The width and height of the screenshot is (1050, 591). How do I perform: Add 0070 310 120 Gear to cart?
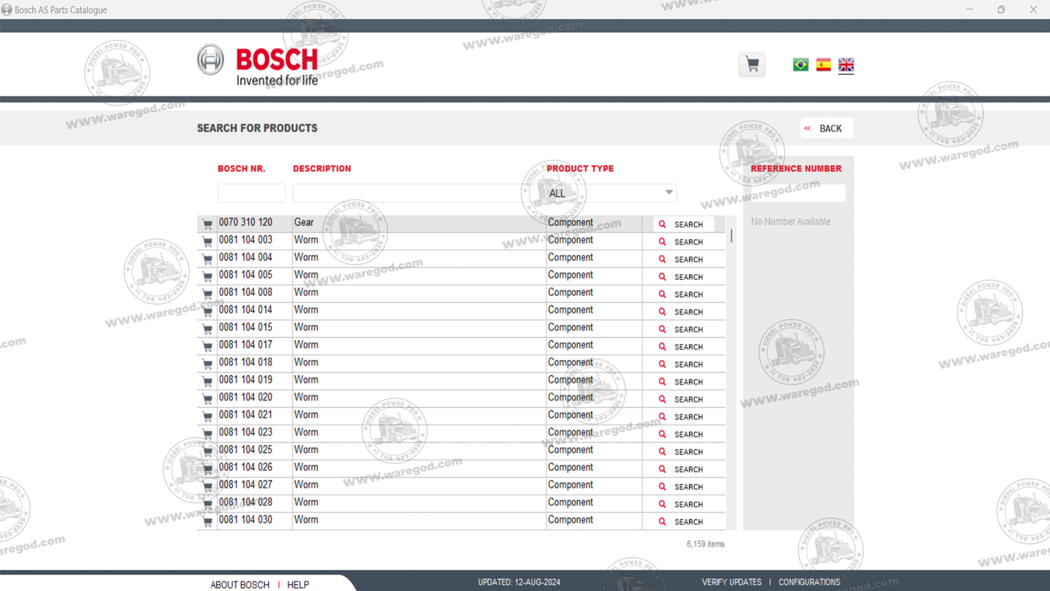207,224
